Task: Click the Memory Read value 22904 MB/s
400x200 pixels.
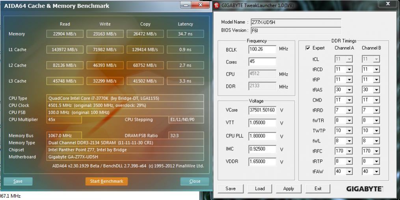Action: [65, 34]
